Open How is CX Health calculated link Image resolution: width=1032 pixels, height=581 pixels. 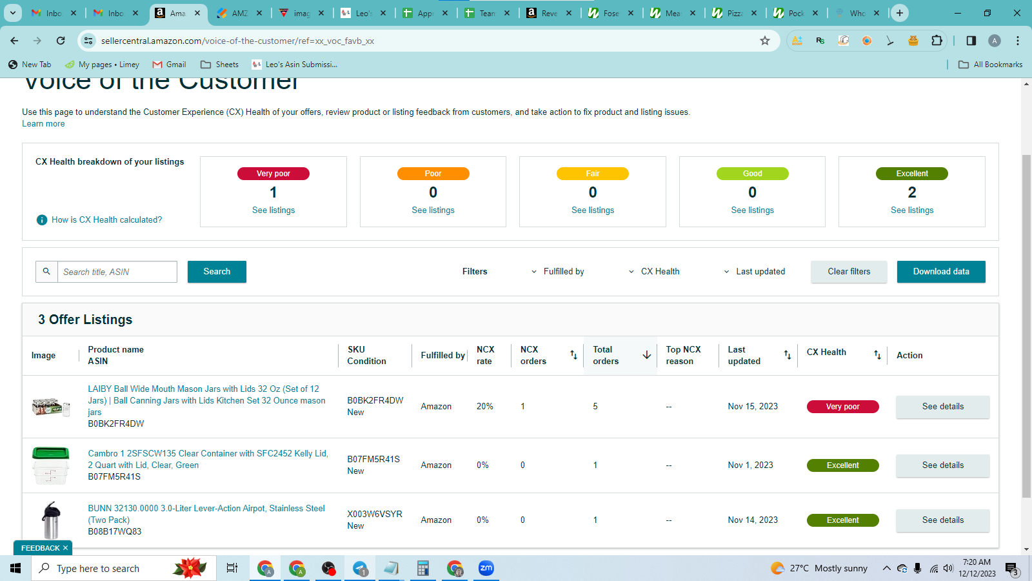[x=107, y=220]
